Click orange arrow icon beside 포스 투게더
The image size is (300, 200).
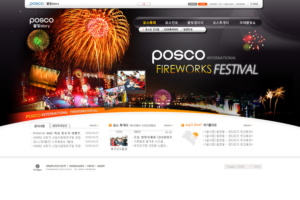110,125
